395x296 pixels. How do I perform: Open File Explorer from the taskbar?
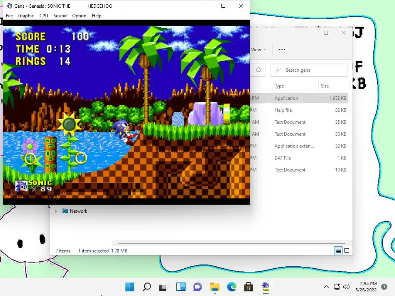(214, 287)
